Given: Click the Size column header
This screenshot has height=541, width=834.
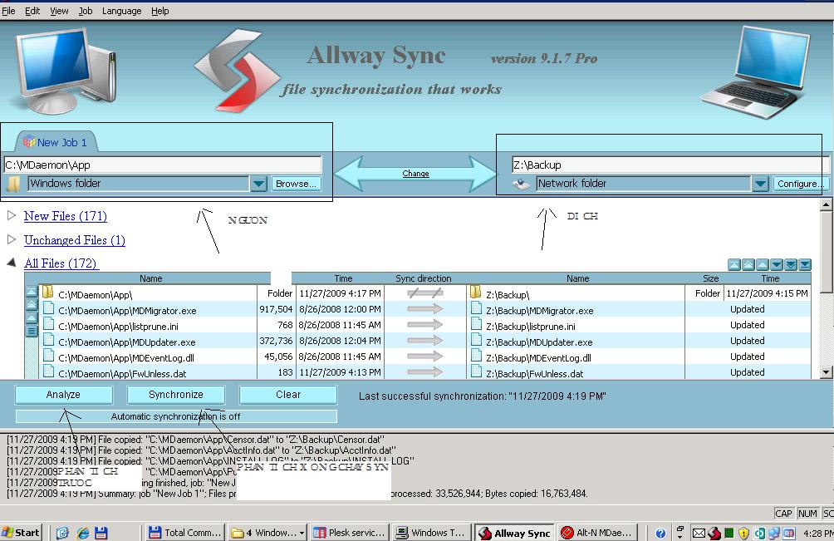Looking at the screenshot, I should click(x=710, y=278).
